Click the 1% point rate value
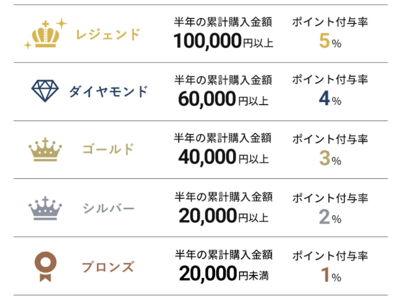411x301 pixels. tap(330, 275)
